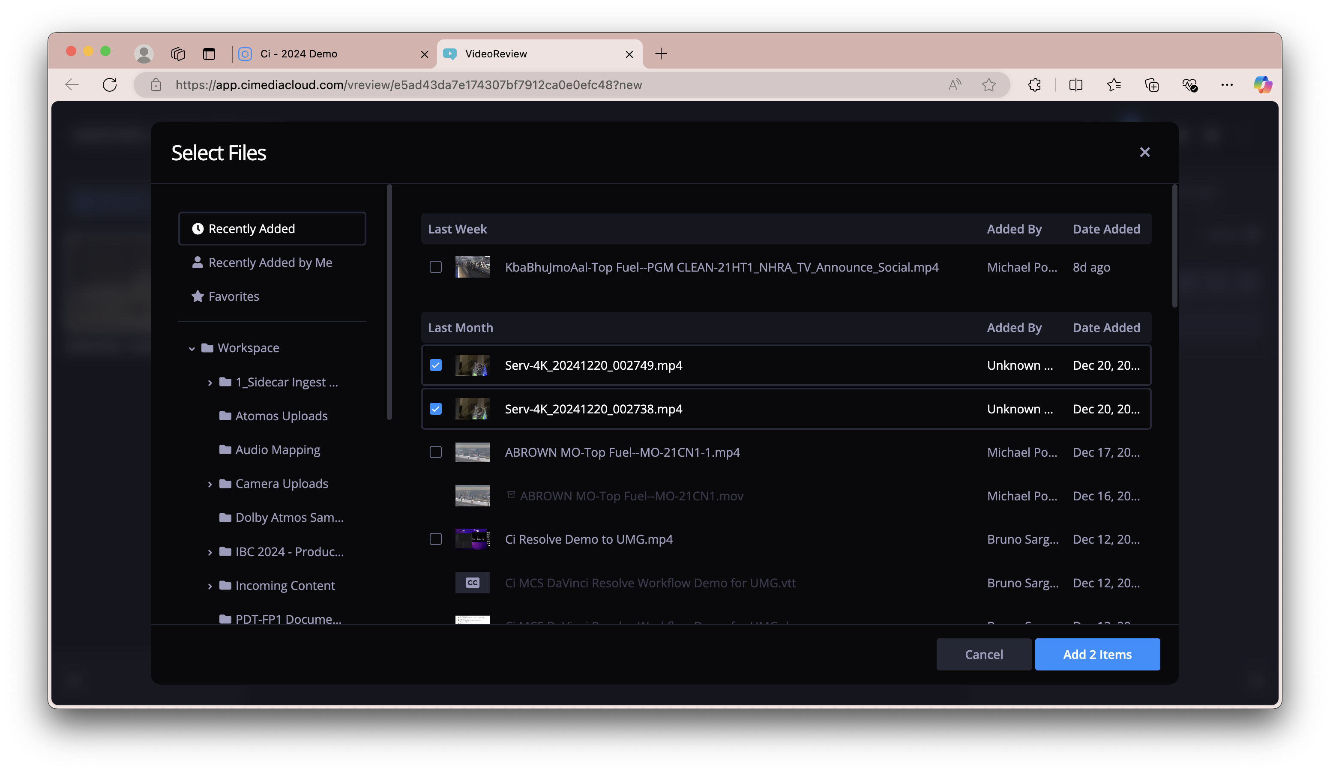This screenshot has height=772, width=1330.
Task: Select the Workspace root folder
Action: (x=241, y=348)
